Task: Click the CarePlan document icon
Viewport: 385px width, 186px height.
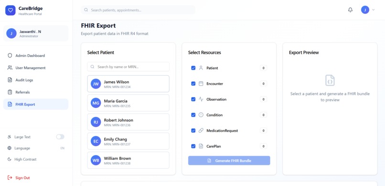Action: 201,146
